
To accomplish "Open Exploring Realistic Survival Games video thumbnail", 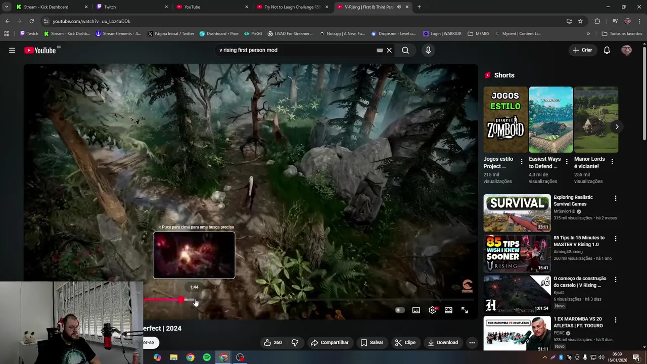I will pyautogui.click(x=517, y=213).
